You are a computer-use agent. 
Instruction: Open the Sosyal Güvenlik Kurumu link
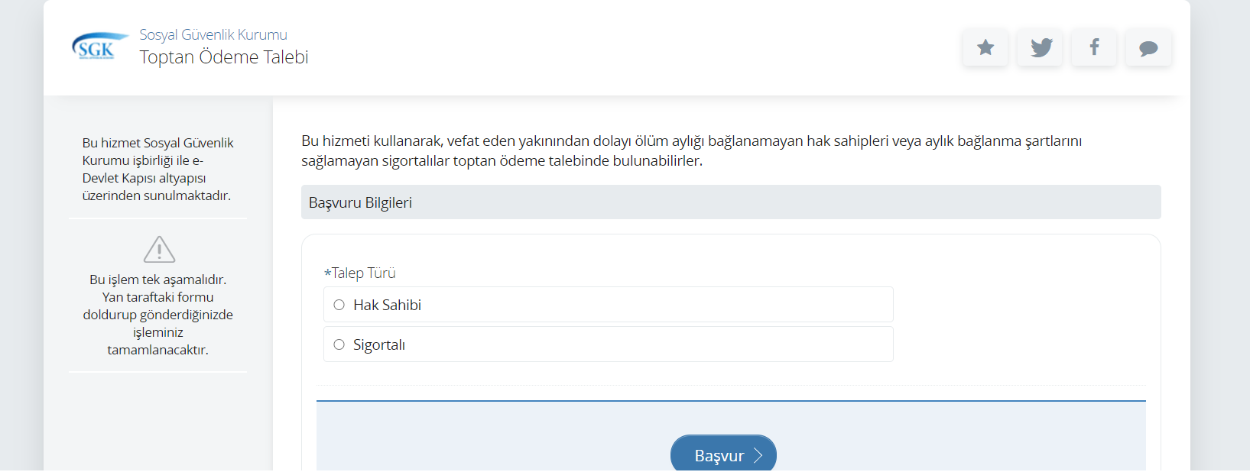tap(213, 35)
